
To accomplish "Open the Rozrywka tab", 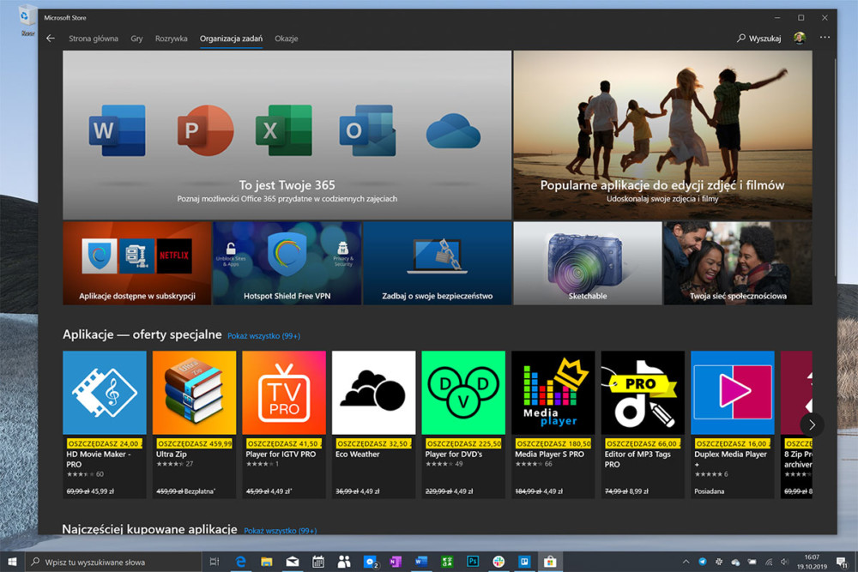I will pyautogui.click(x=172, y=39).
